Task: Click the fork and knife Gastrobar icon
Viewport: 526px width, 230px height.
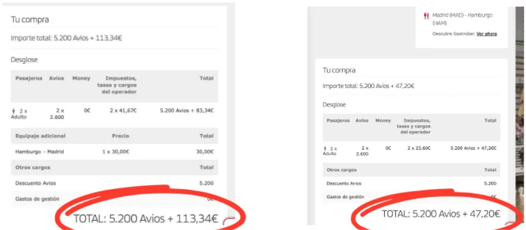Action: (x=427, y=16)
